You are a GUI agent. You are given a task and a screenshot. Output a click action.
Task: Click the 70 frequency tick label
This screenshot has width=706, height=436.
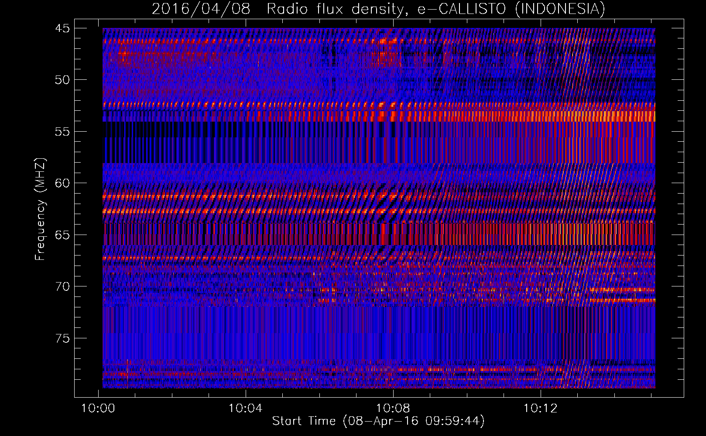pos(62,286)
